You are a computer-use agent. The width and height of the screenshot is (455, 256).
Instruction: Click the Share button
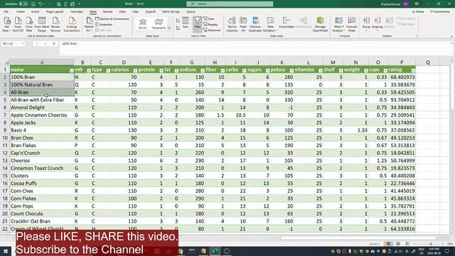[419, 11]
